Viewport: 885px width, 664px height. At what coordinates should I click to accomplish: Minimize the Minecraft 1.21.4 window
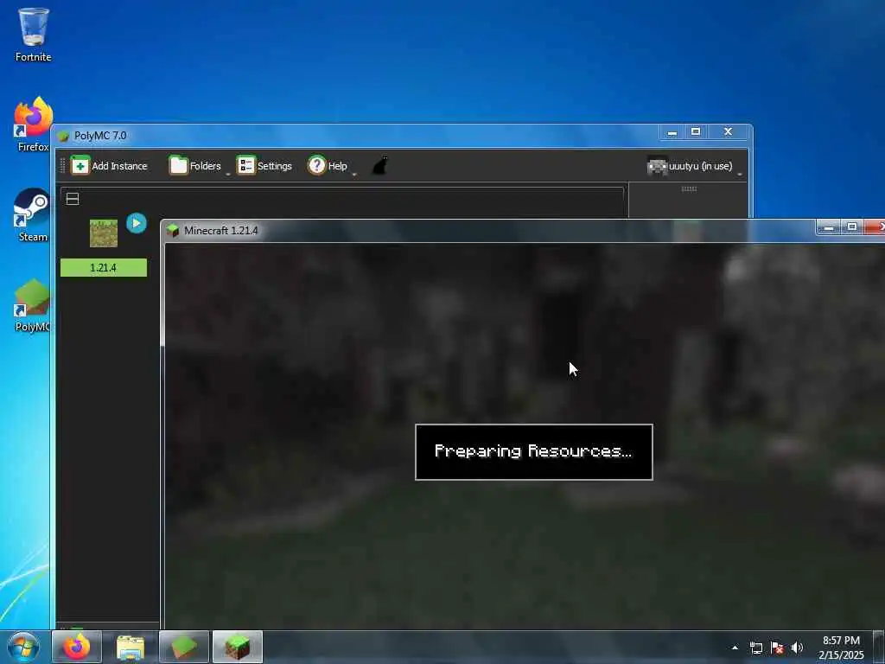(829, 227)
